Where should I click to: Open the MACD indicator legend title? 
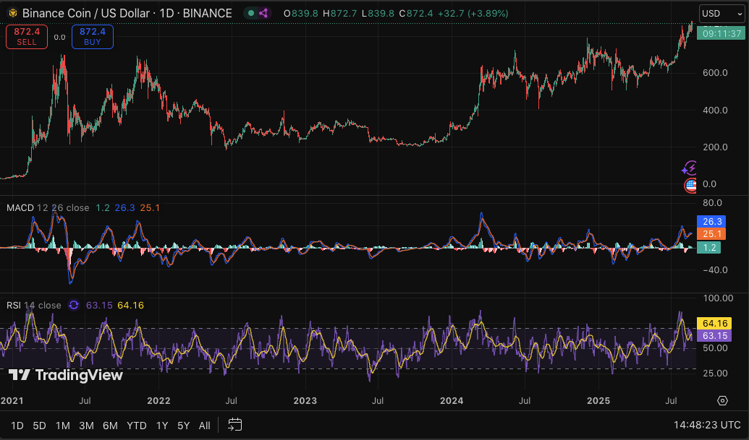pos(20,207)
